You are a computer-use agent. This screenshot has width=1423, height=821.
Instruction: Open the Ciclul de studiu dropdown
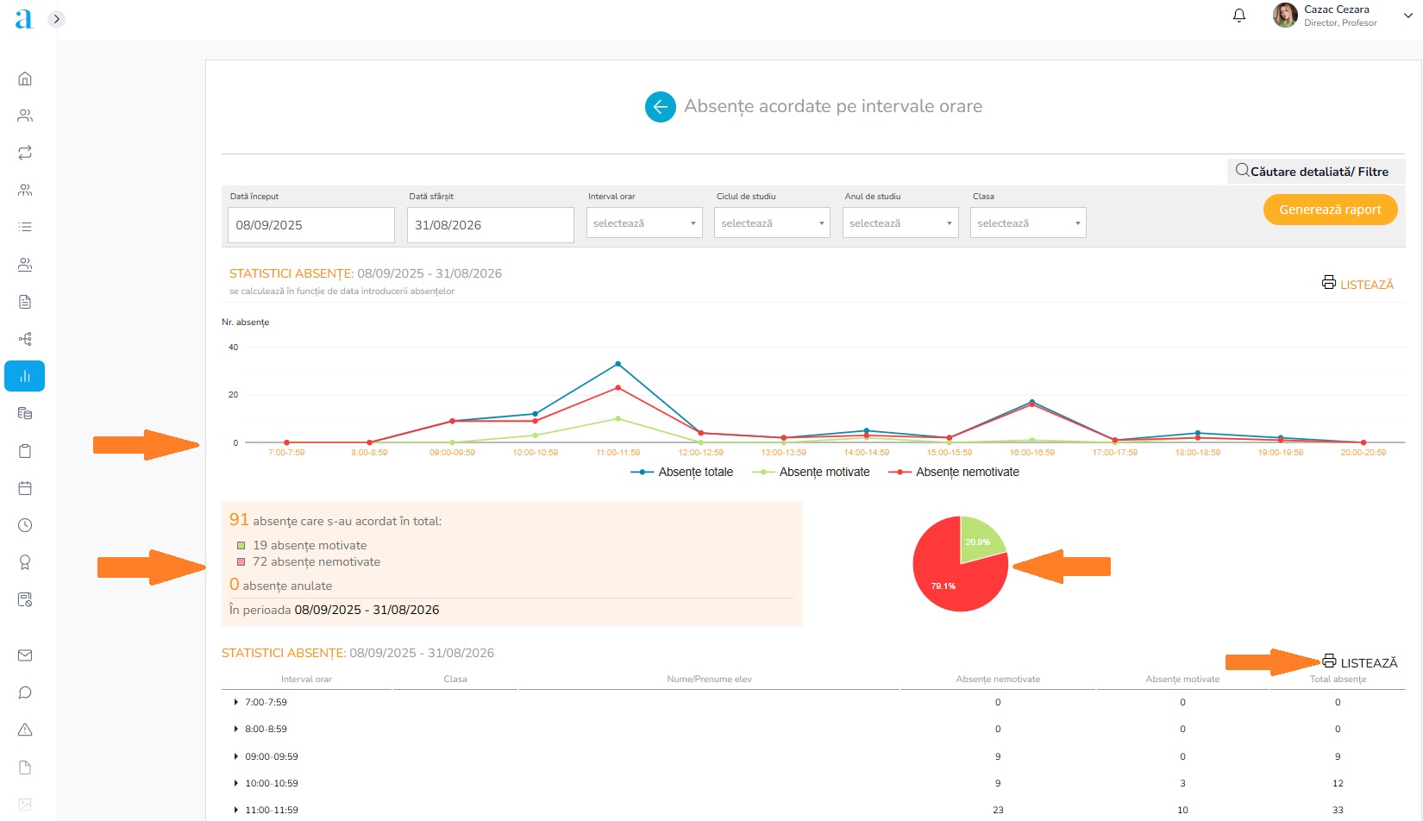click(x=772, y=223)
